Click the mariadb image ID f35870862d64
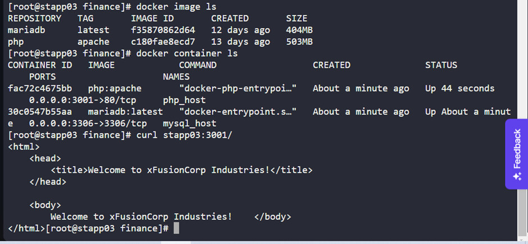The height and width of the screenshot is (244, 528). pyautogui.click(x=163, y=30)
